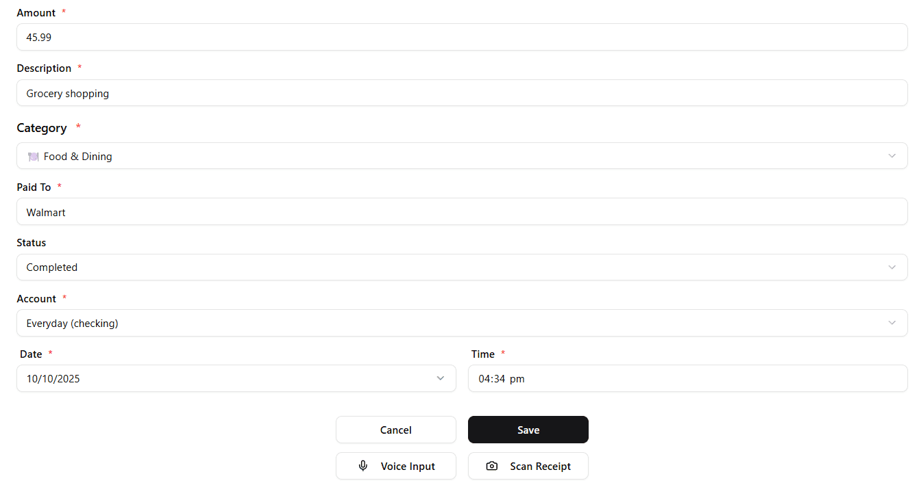Expand the Account dropdown chevron
921x485 pixels.
coord(892,323)
